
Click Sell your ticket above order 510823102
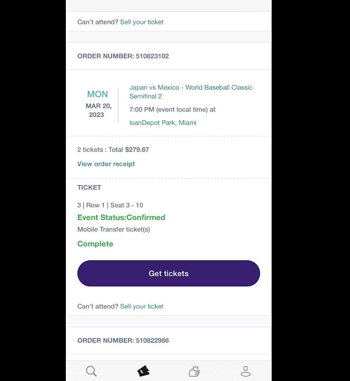142,22
